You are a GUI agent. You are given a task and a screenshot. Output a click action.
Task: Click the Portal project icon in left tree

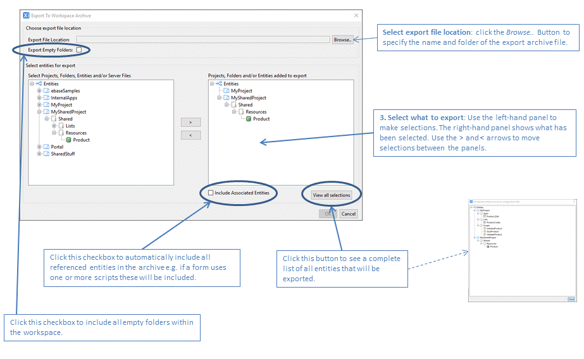pyautogui.click(x=46, y=147)
